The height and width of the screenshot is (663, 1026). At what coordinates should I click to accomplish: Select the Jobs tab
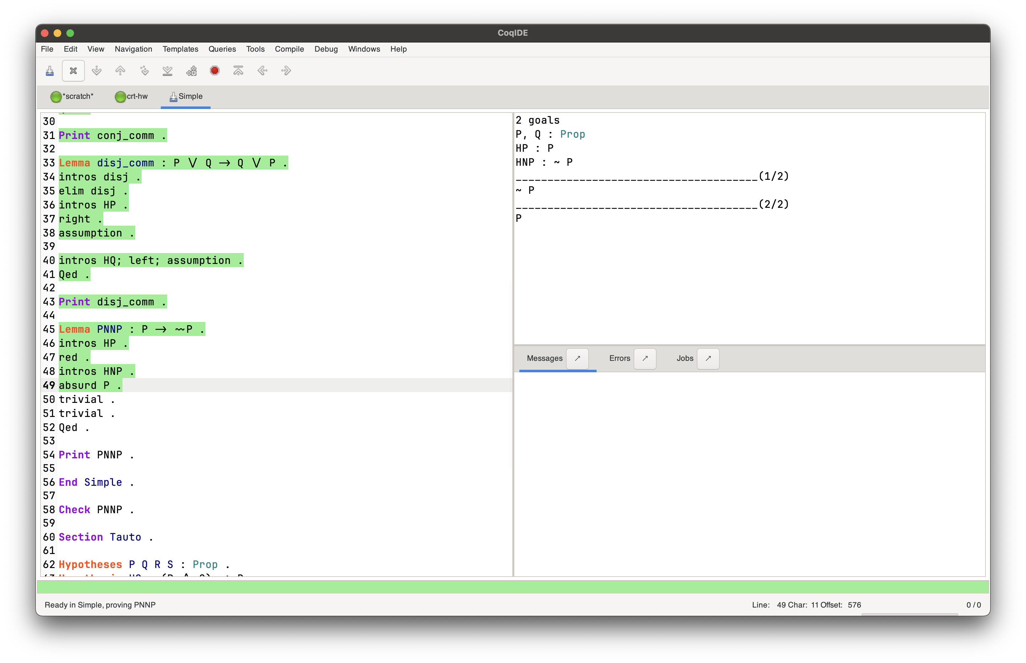685,358
